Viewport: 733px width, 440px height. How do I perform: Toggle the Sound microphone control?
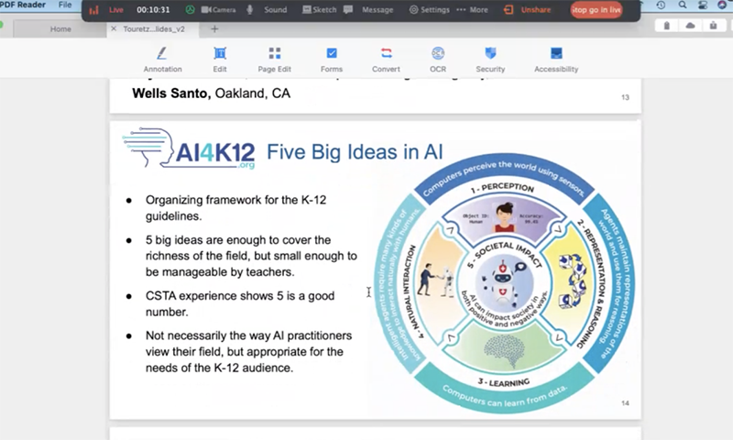click(266, 10)
